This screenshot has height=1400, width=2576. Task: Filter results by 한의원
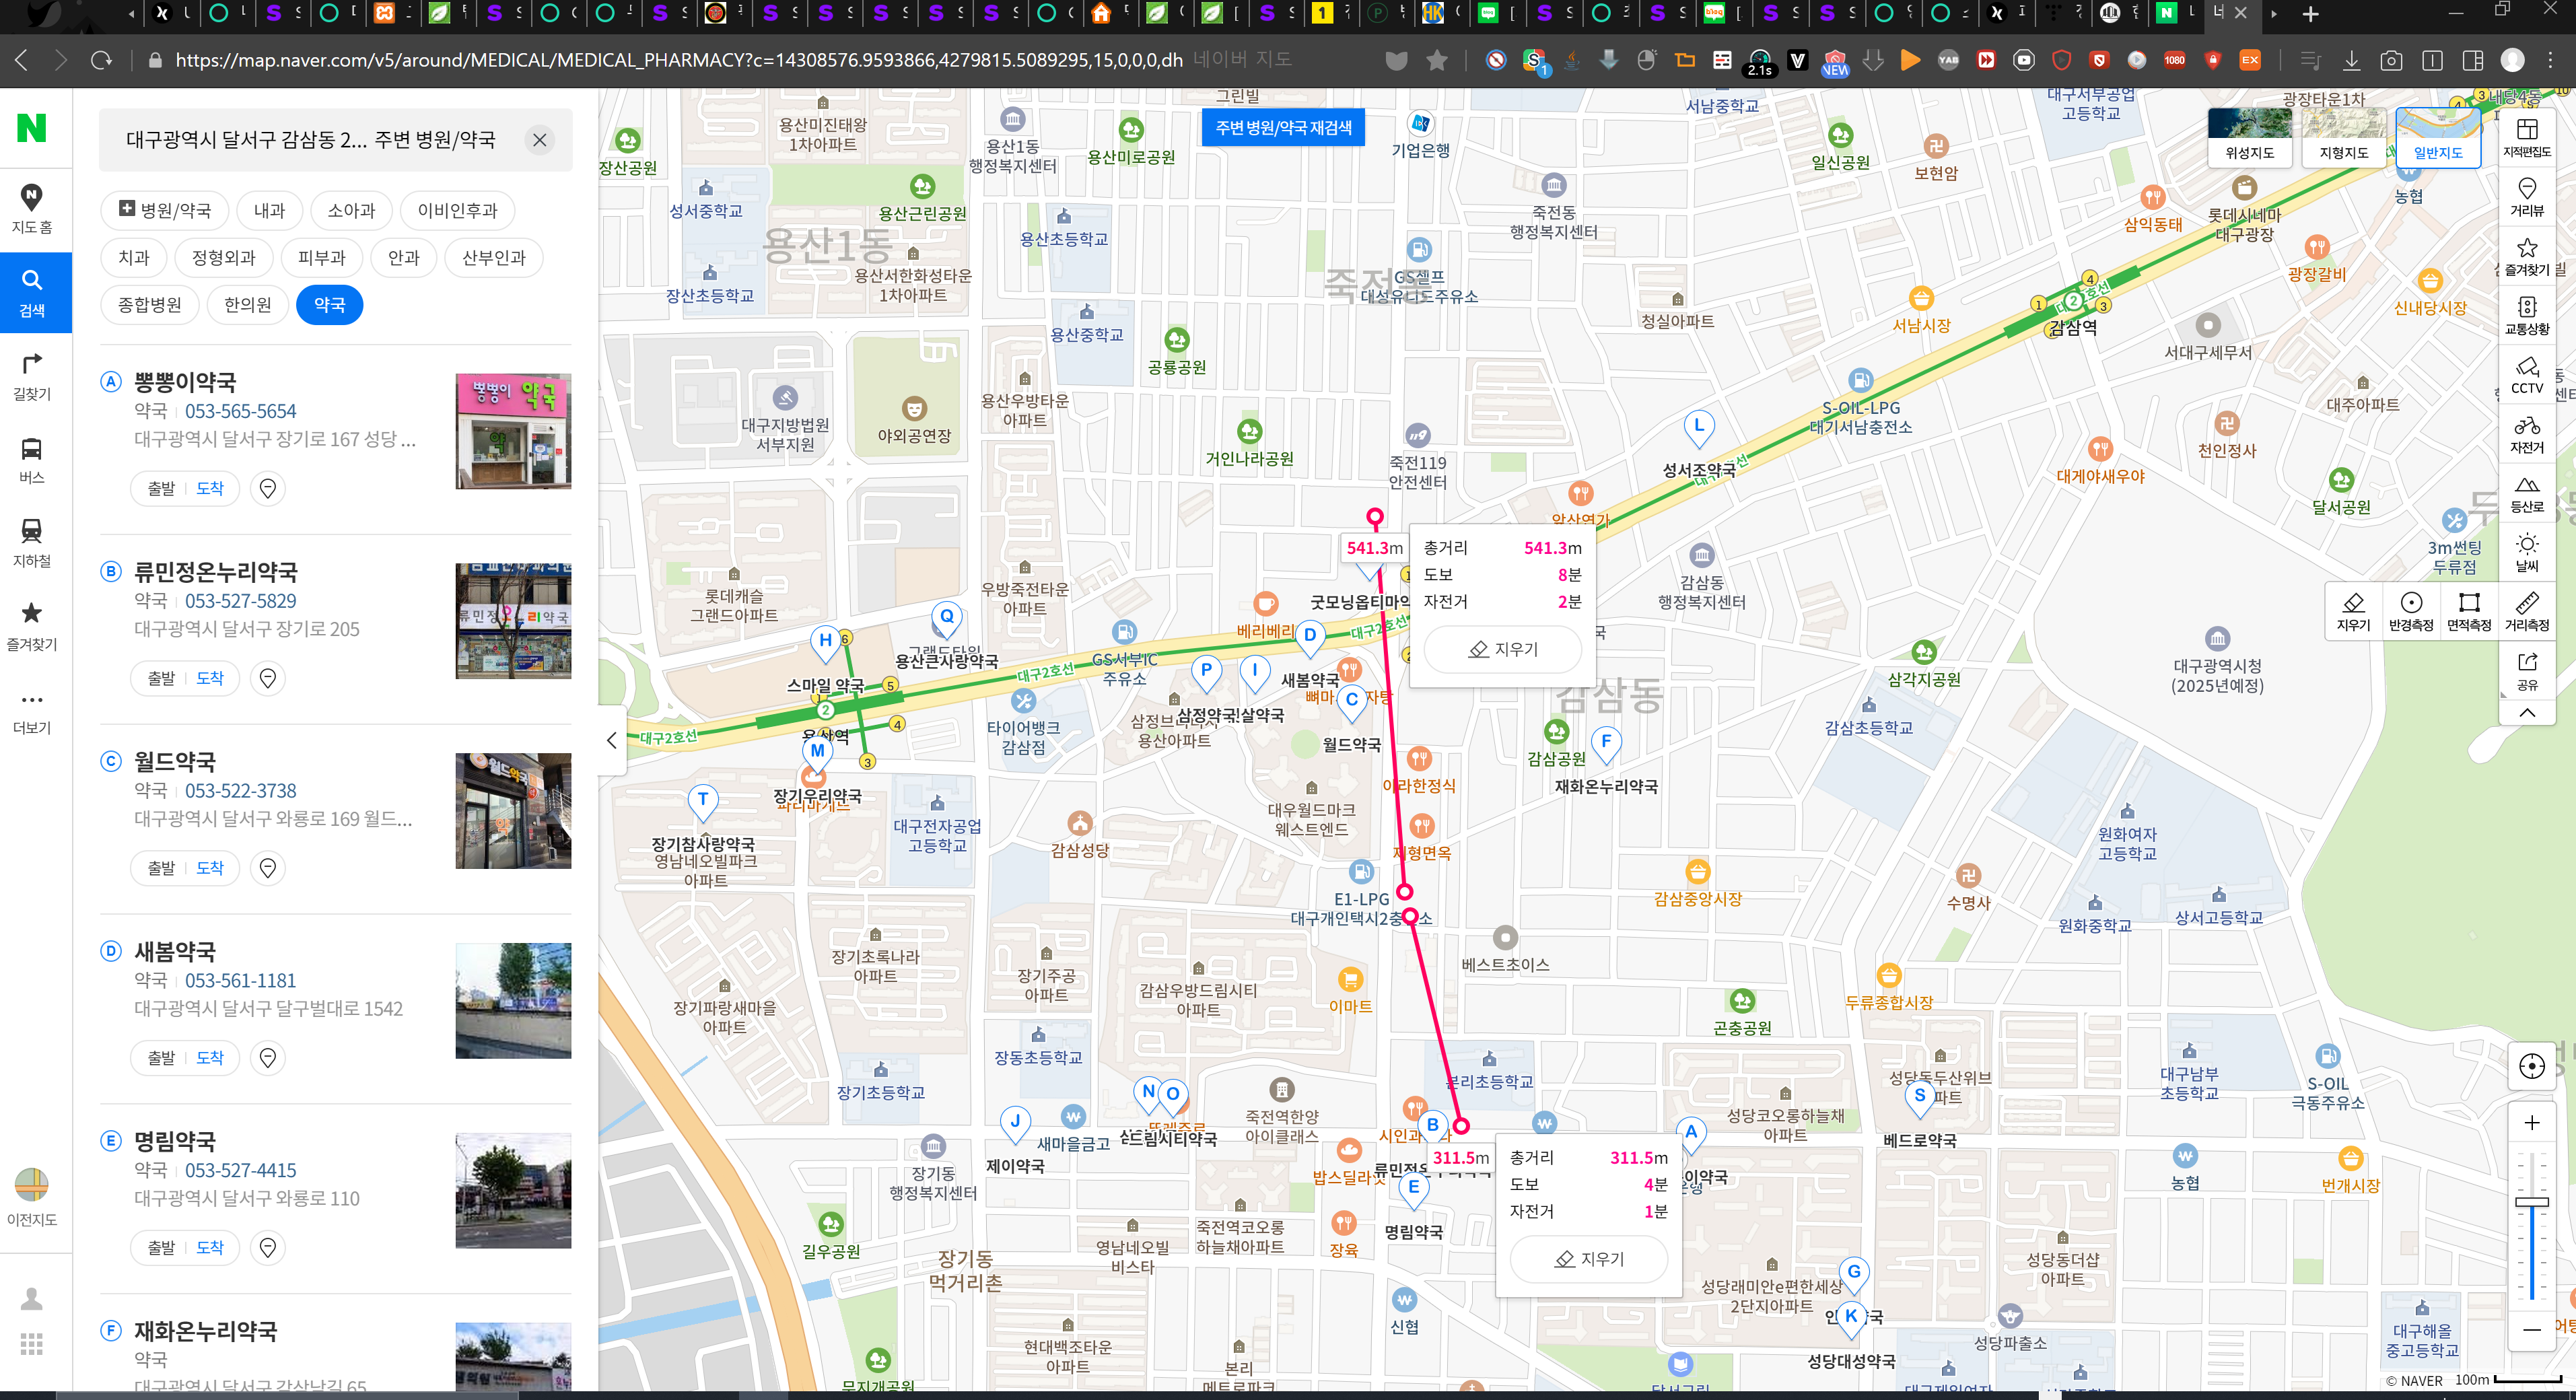coord(248,305)
